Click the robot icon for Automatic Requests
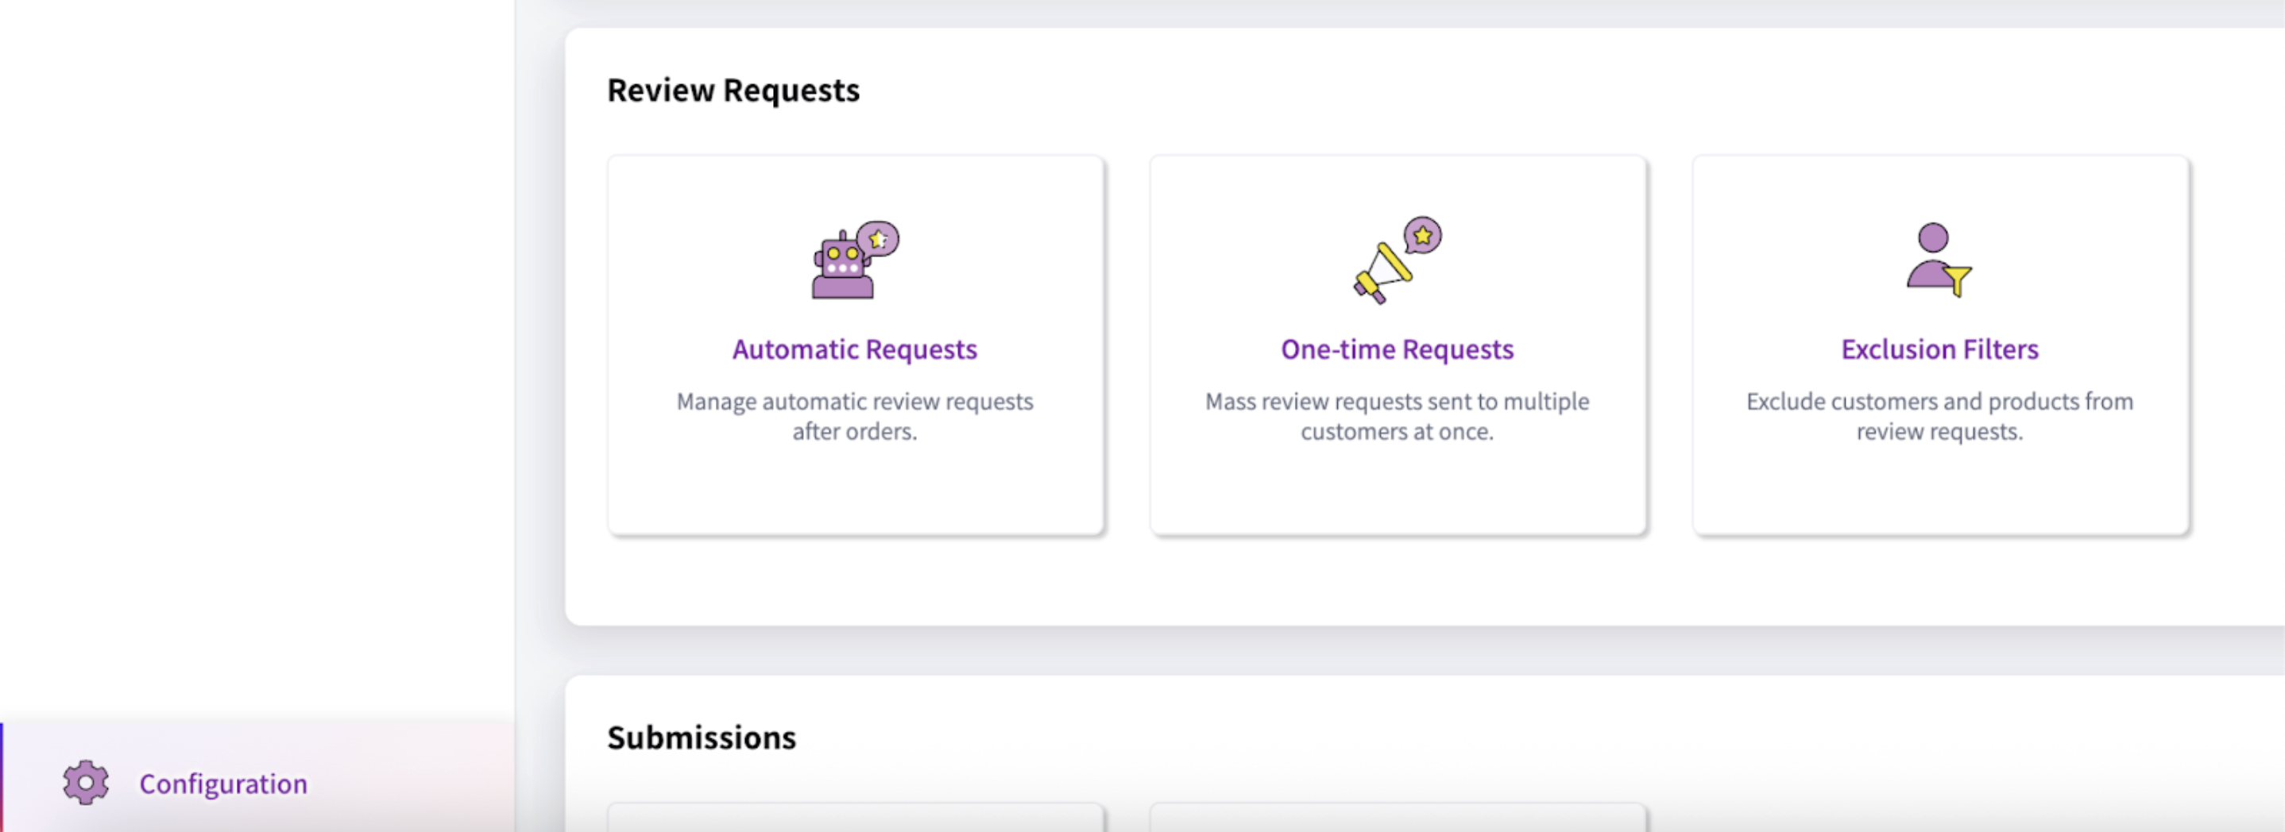Screen dimensions: 2285x832 [841, 268]
